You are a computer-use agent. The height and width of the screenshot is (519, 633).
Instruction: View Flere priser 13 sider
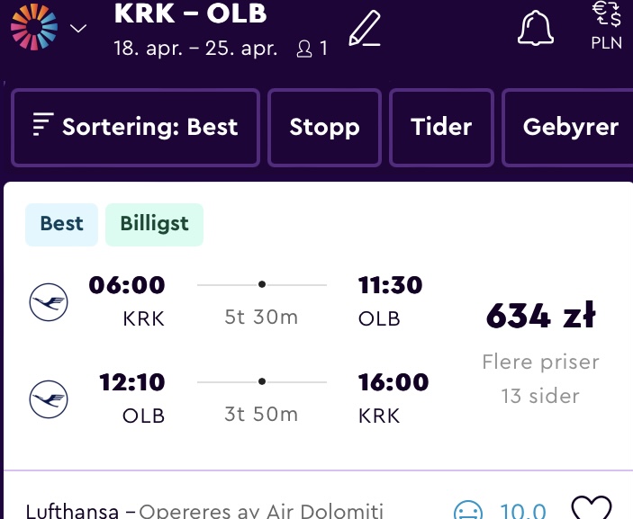[540, 379]
